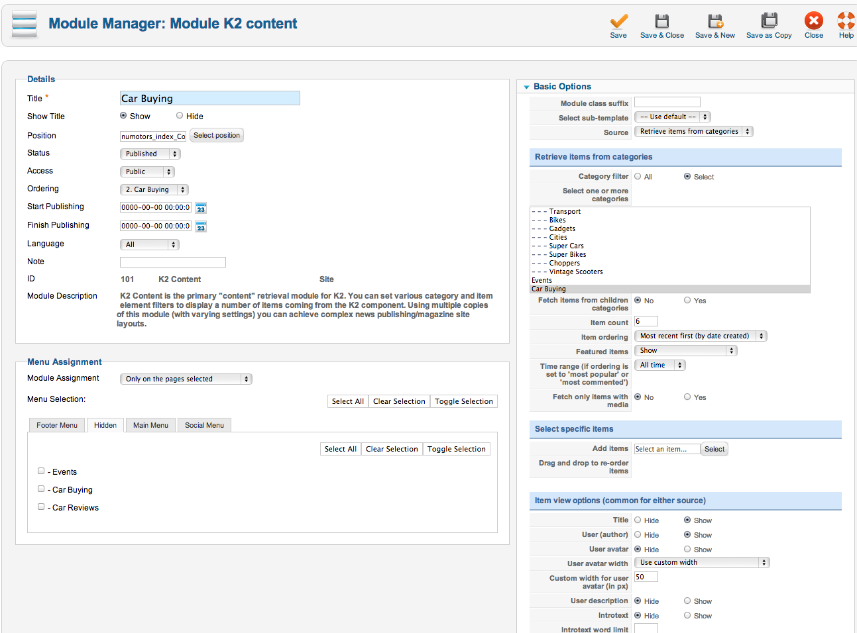857x633 pixels.
Task: Open the Source dropdown
Action: (694, 131)
